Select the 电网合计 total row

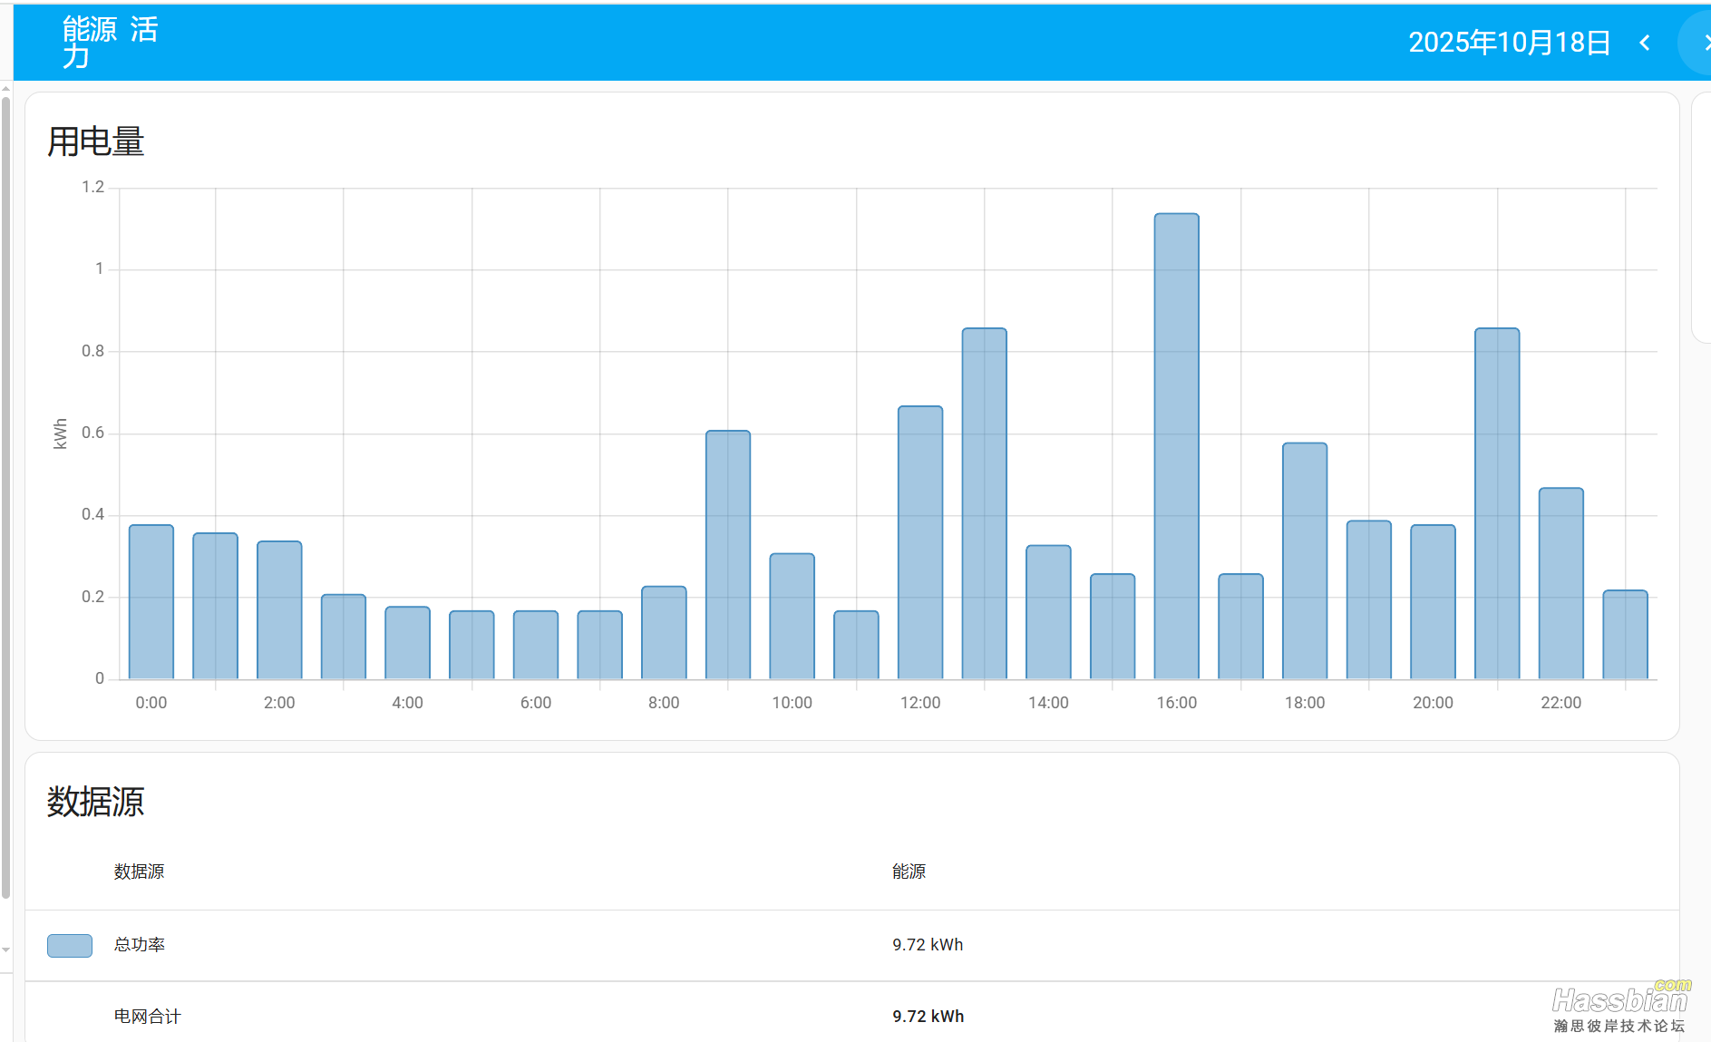[147, 1017]
